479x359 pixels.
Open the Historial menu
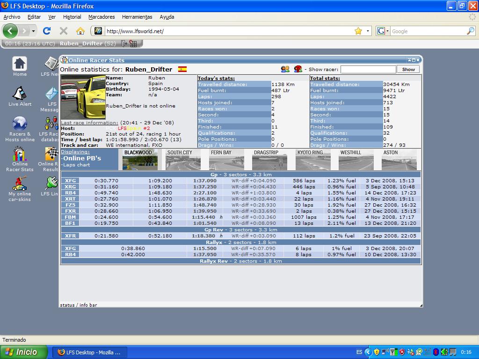tap(72, 17)
